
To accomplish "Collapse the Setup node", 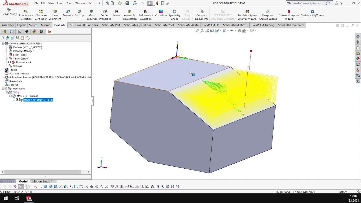I will click(x=6, y=92).
